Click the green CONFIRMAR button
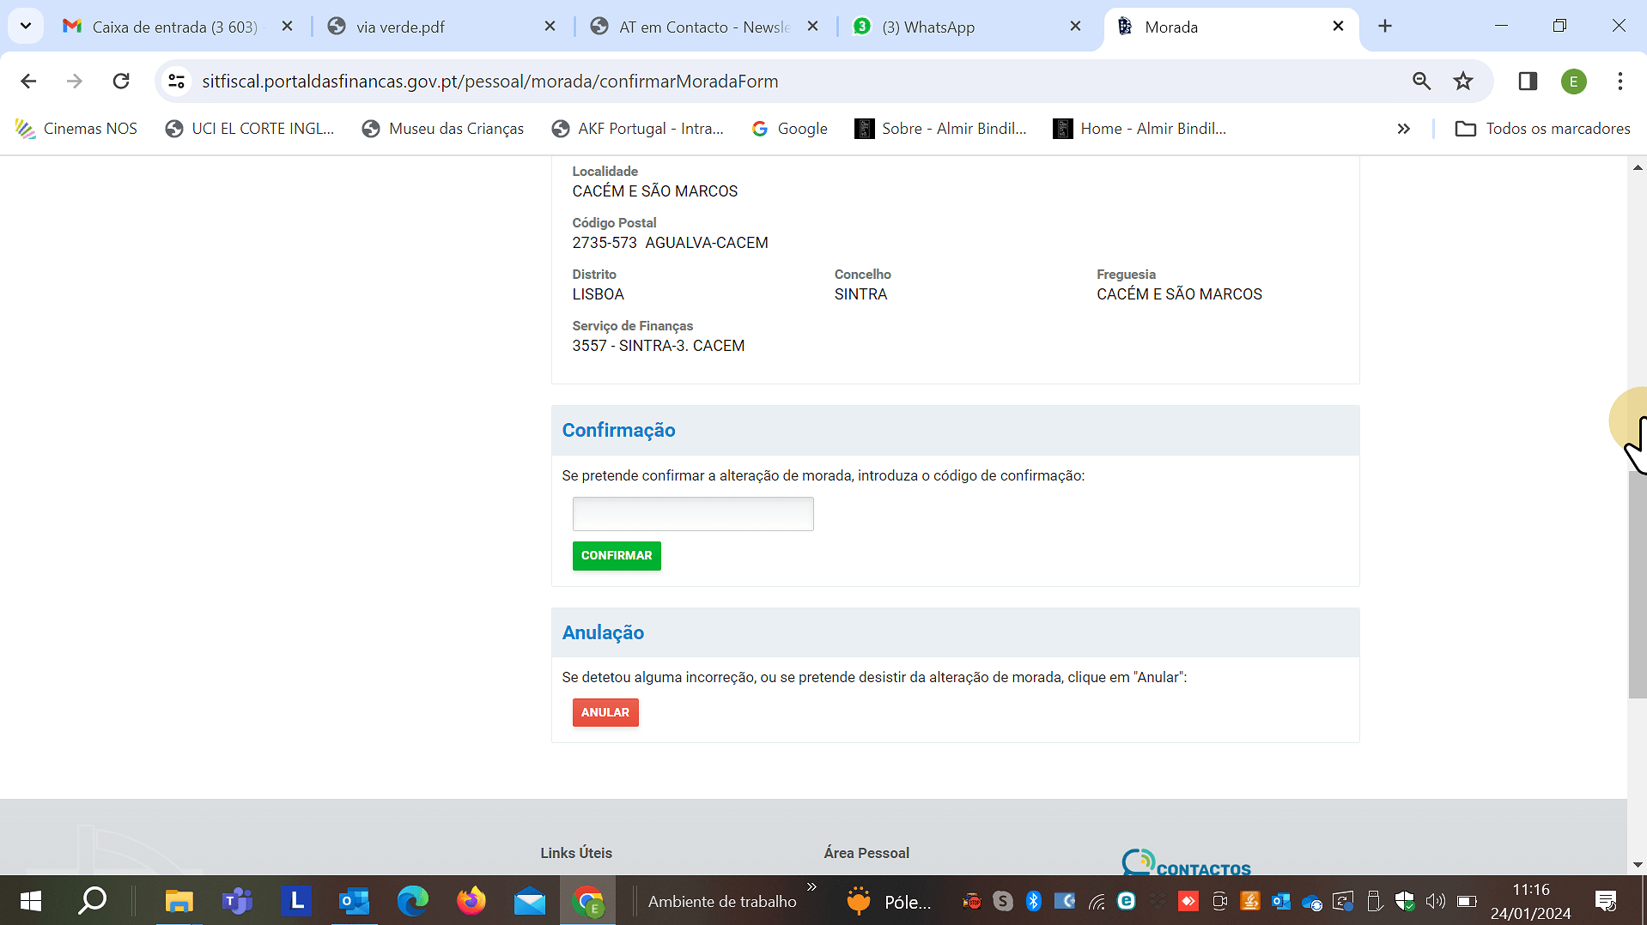Screen dimensions: 1647x925 616,556
